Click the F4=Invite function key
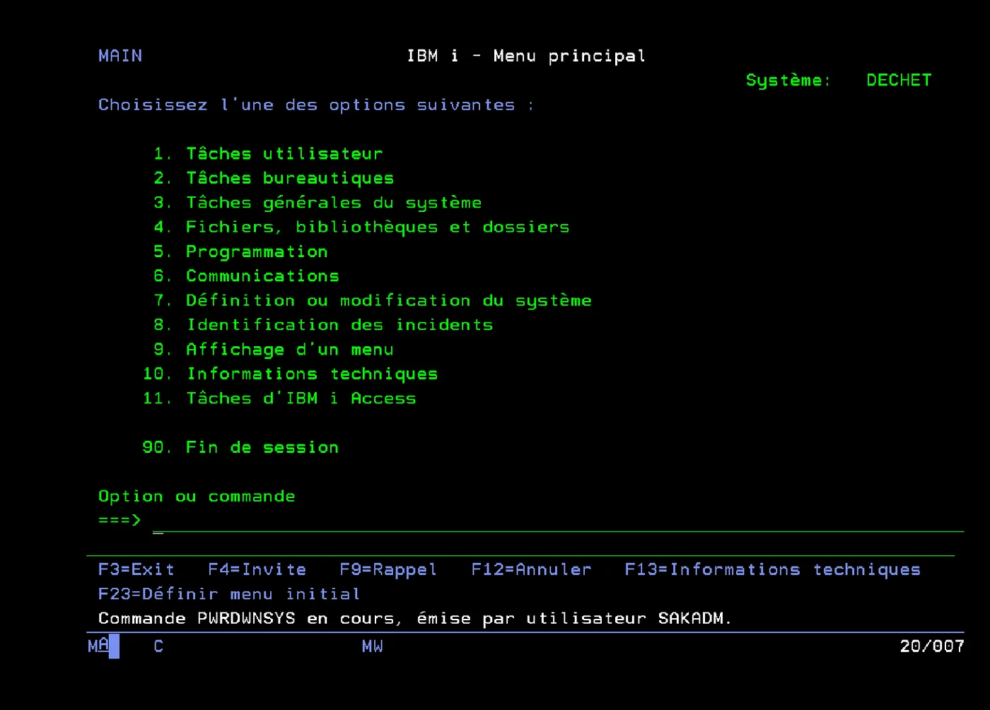This screenshot has width=990, height=710. coord(257,569)
